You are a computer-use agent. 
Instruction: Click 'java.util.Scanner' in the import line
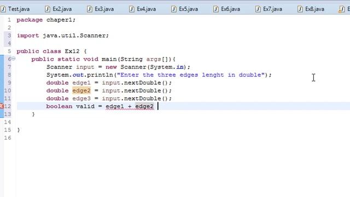(74, 36)
